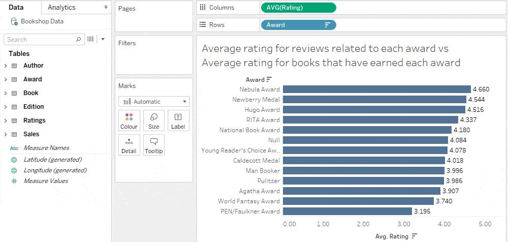Select the Data tab
The height and width of the screenshot is (242, 508).
click(17, 7)
